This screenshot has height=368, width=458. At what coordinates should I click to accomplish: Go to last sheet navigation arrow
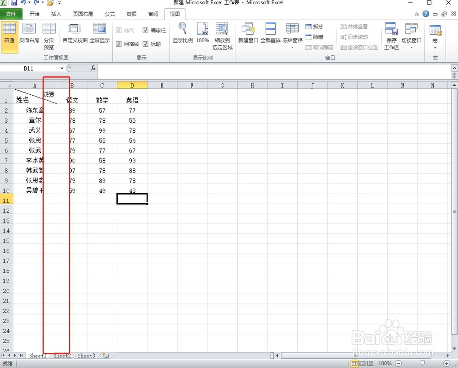pos(21,356)
